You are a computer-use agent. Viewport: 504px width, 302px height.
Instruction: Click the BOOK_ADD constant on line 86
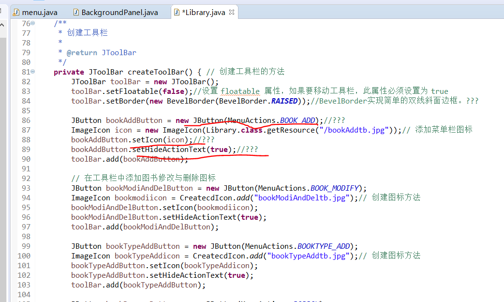[297, 121]
